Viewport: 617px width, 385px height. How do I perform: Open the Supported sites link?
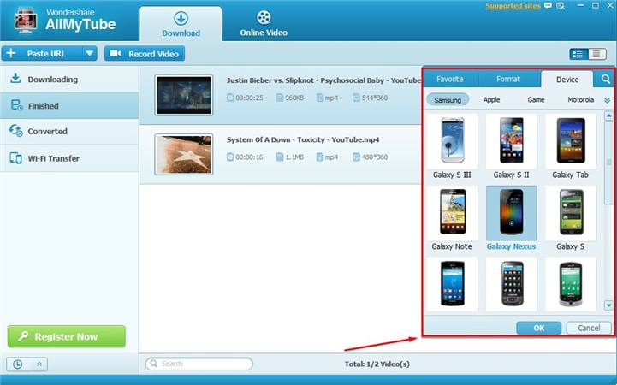tap(513, 5)
